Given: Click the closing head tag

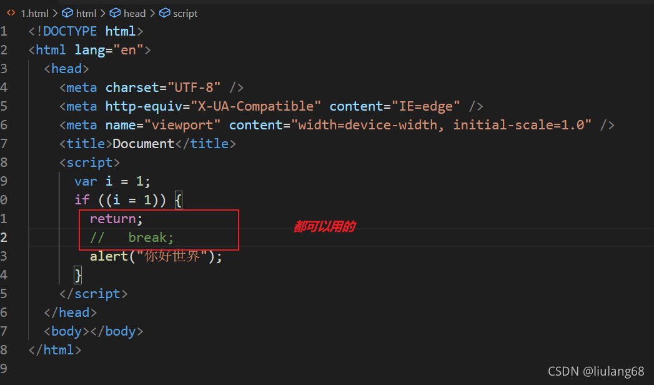Looking at the screenshot, I should pyautogui.click(x=71, y=313).
